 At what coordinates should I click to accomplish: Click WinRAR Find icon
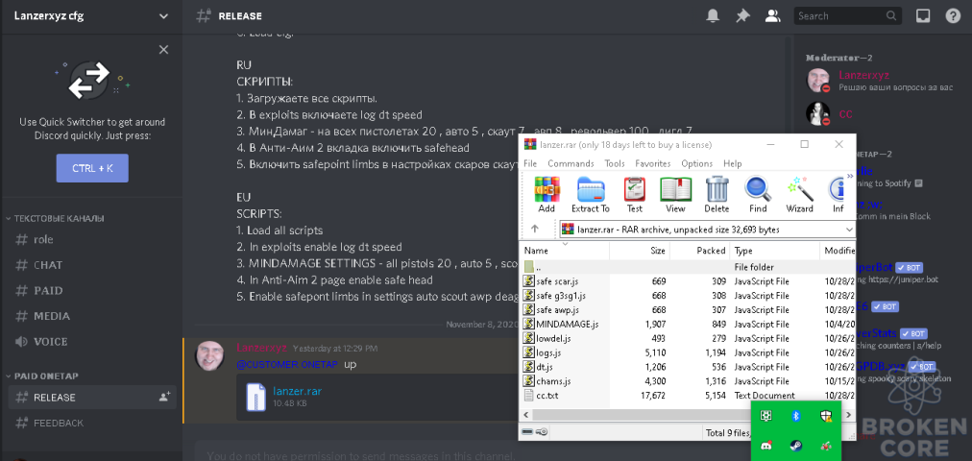click(758, 194)
